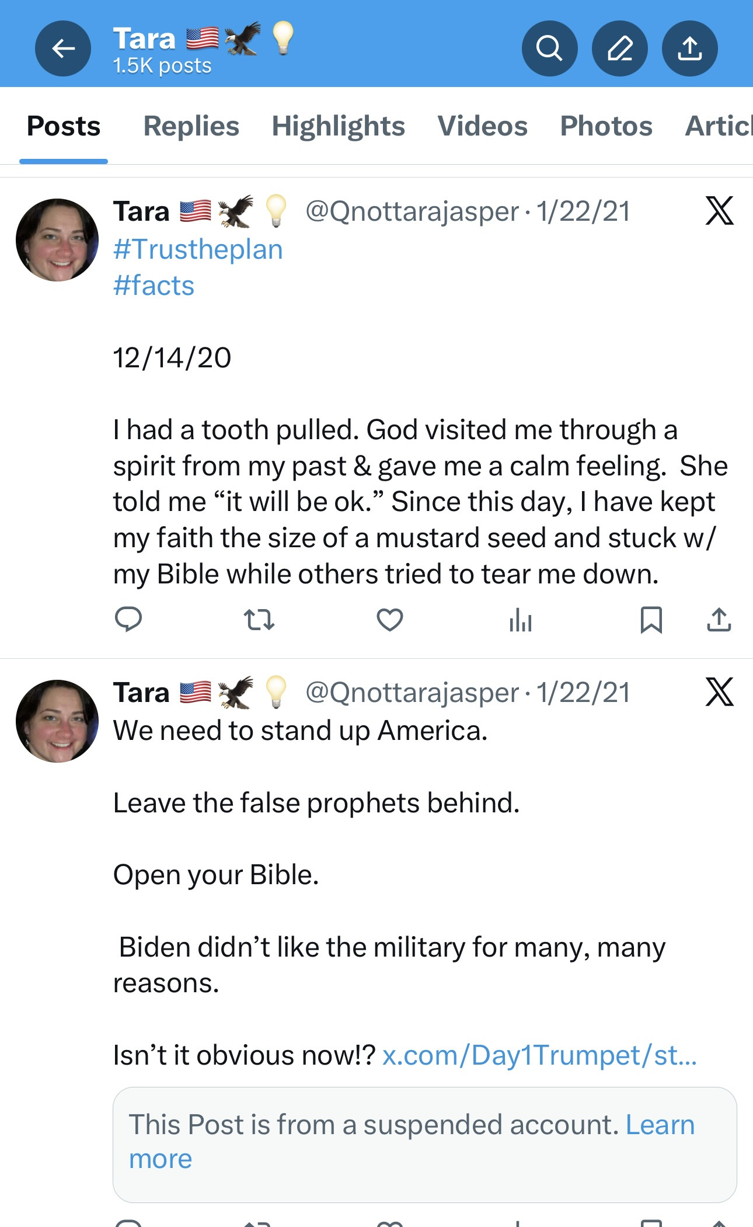Share the tooth pulled post
The height and width of the screenshot is (1227, 753).
[x=719, y=620]
